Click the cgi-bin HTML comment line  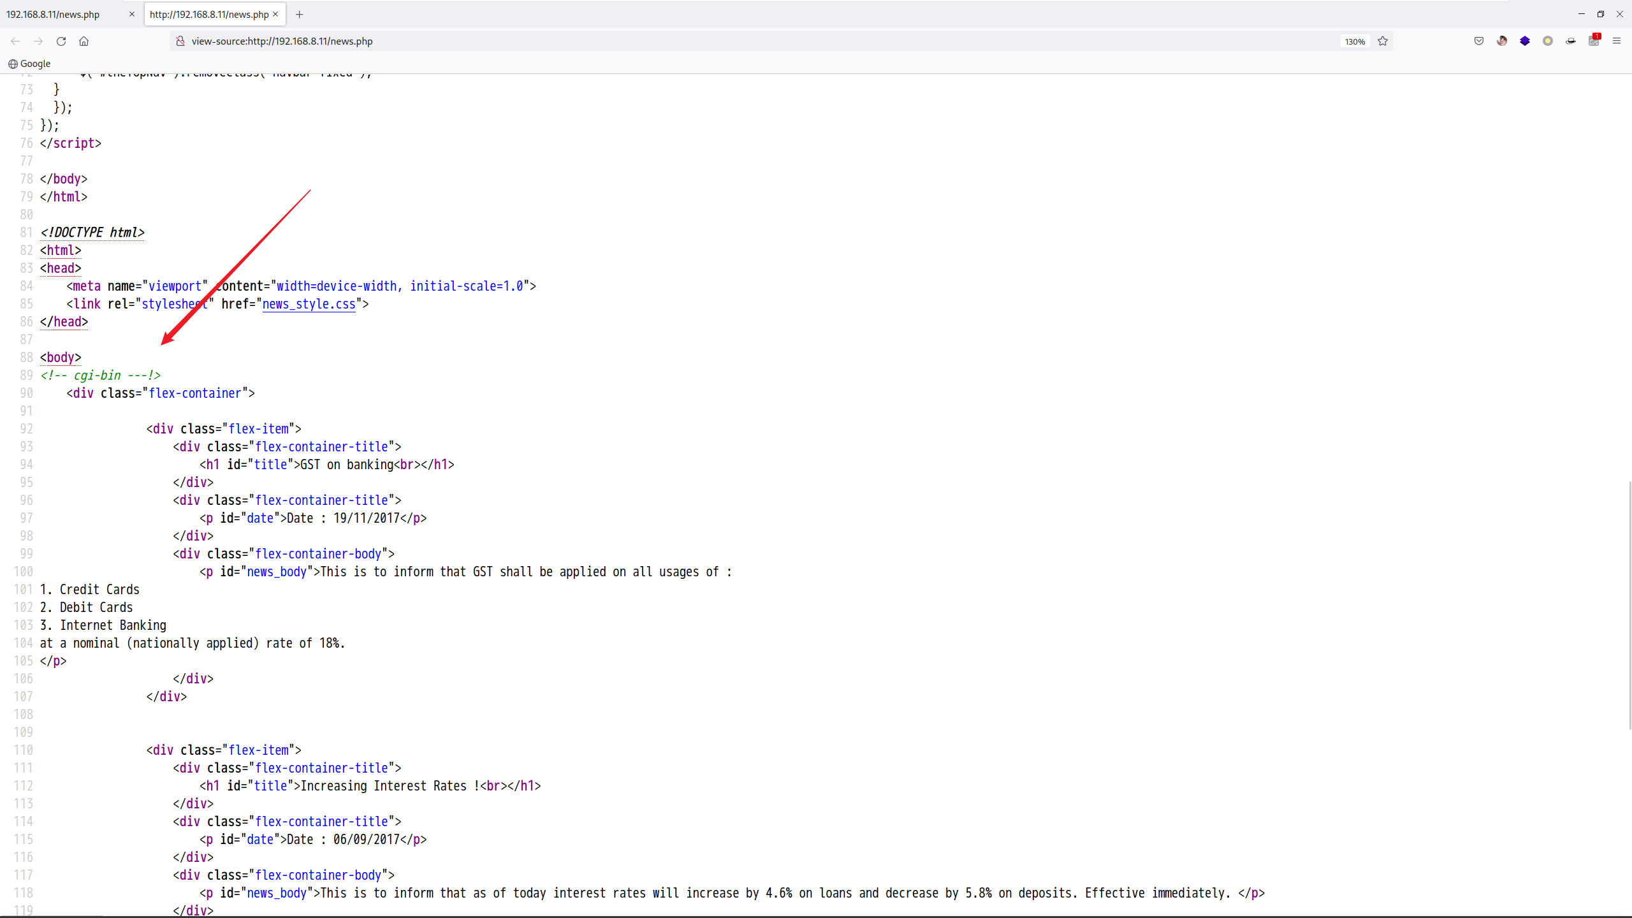pyautogui.click(x=100, y=375)
